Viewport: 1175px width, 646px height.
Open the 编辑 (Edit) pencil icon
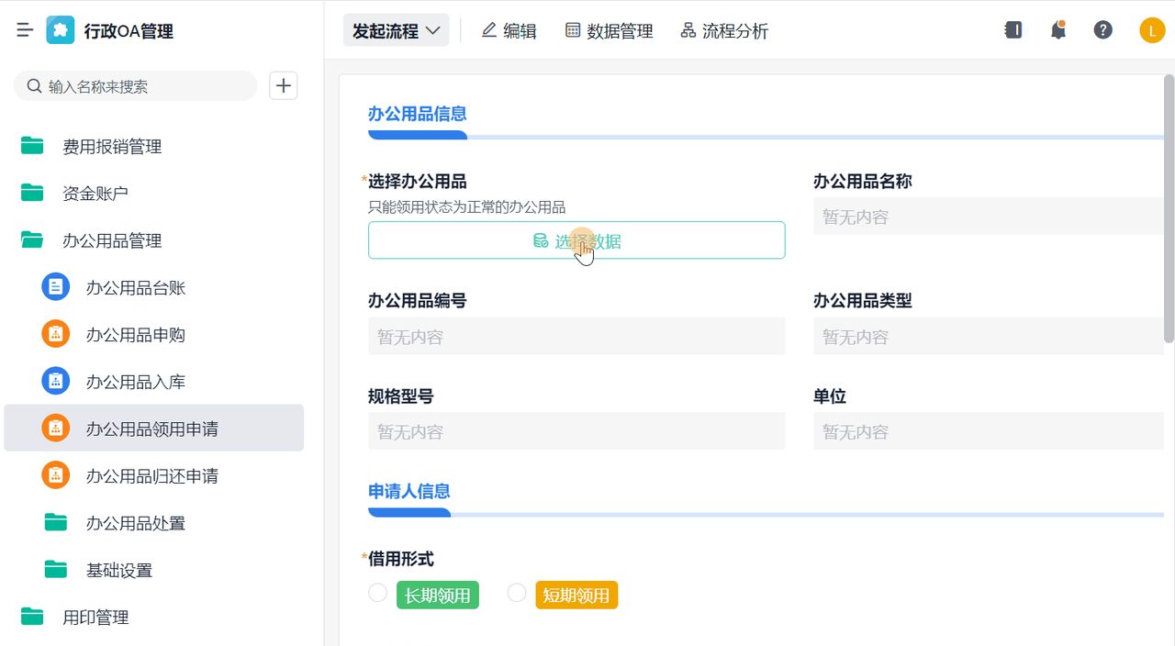489,29
